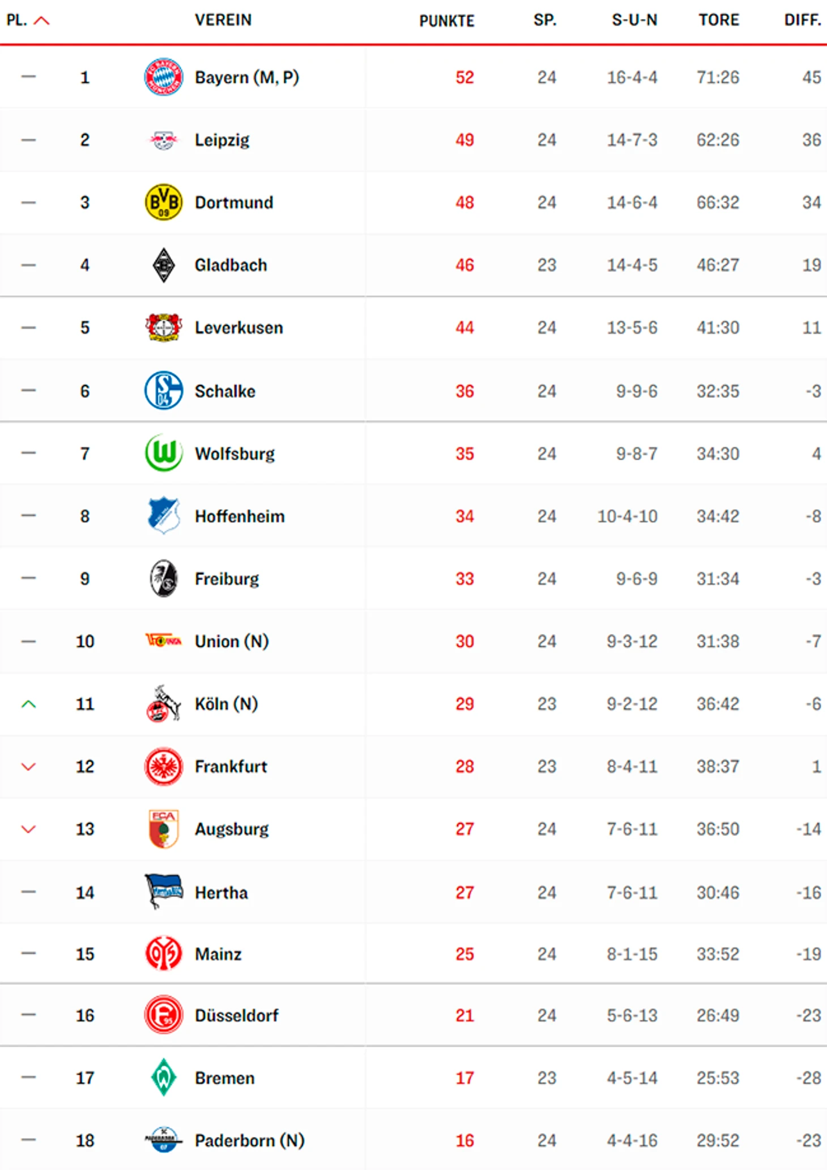The width and height of the screenshot is (827, 1170).
Task: Click the Borussia Dortmund BVB logo
Action: click(x=163, y=202)
